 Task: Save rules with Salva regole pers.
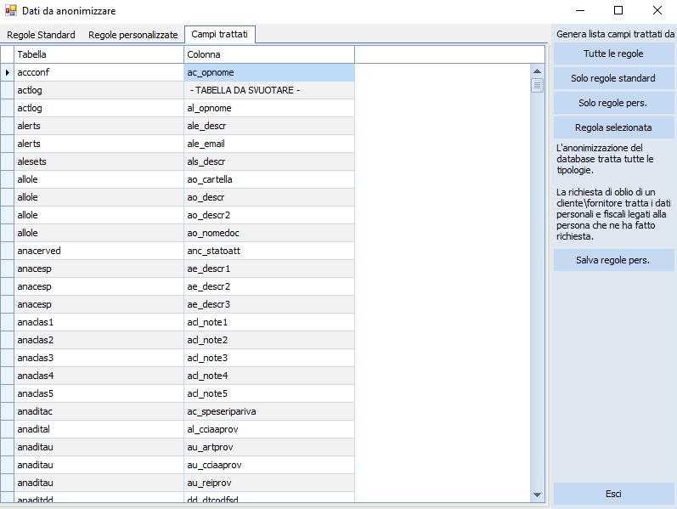click(613, 260)
